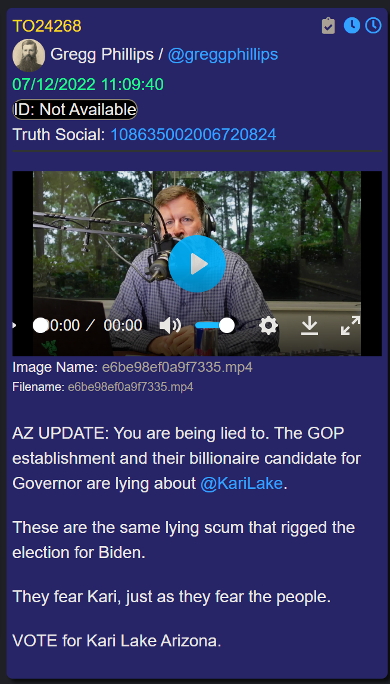
Task: Open the @greggphillips profile link
Action: pyautogui.click(x=223, y=54)
